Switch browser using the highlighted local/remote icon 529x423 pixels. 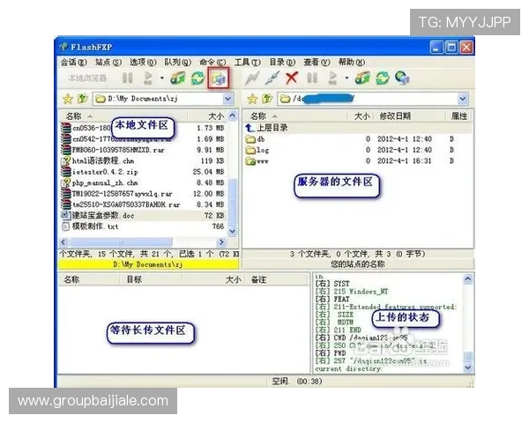(x=219, y=78)
